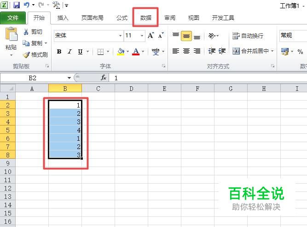
Task: Click the Save icon in quick access toolbar
Action: [x=17, y=5]
